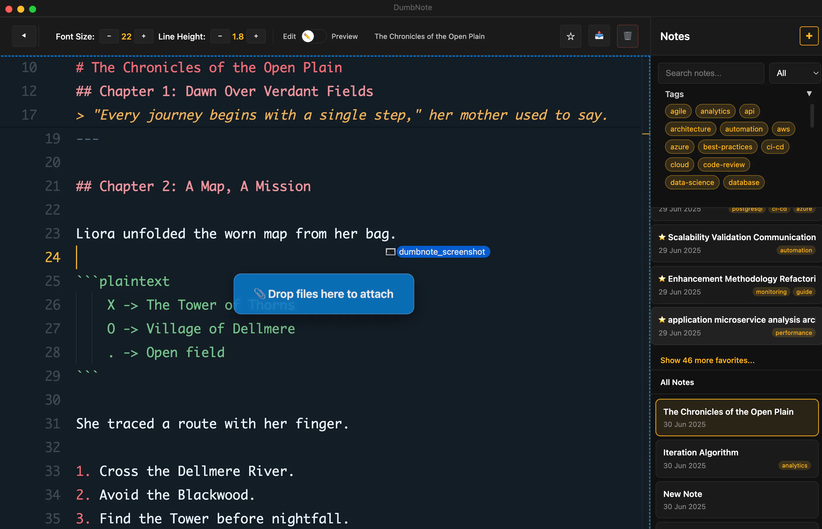
Task: Click the Edit label in toolbar
Action: point(289,37)
